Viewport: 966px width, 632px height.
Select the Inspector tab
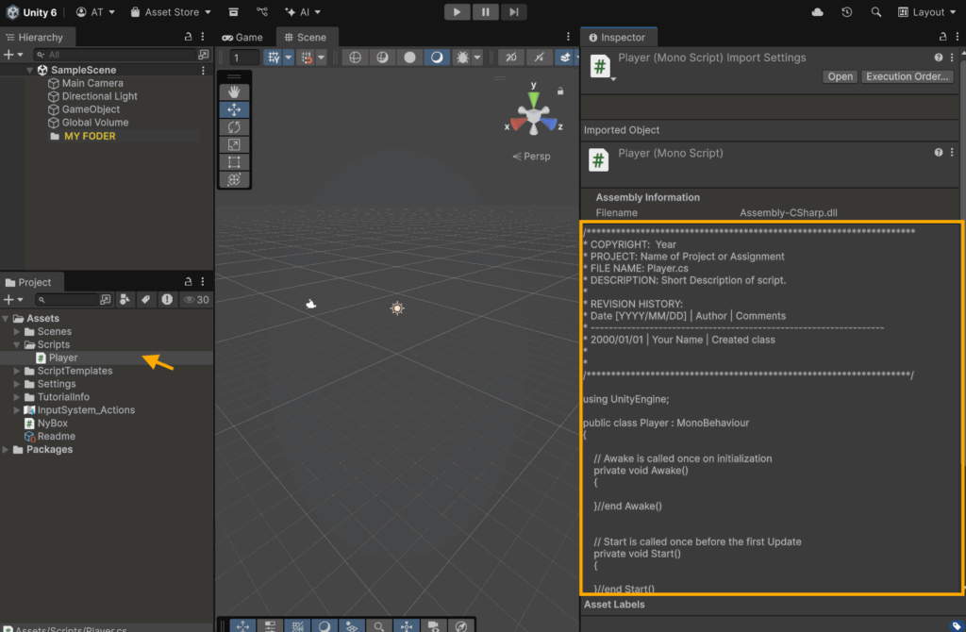pos(617,38)
